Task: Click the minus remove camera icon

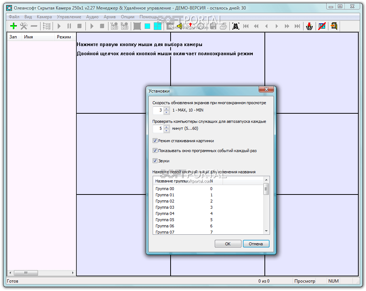Action: point(34,26)
